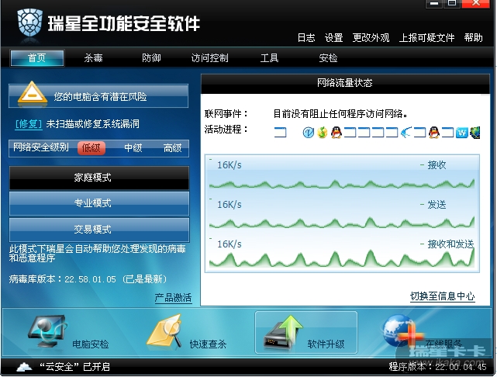Select the blue circled V process icon
The height and width of the screenshot is (377, 497).
[x=308, y=132]
